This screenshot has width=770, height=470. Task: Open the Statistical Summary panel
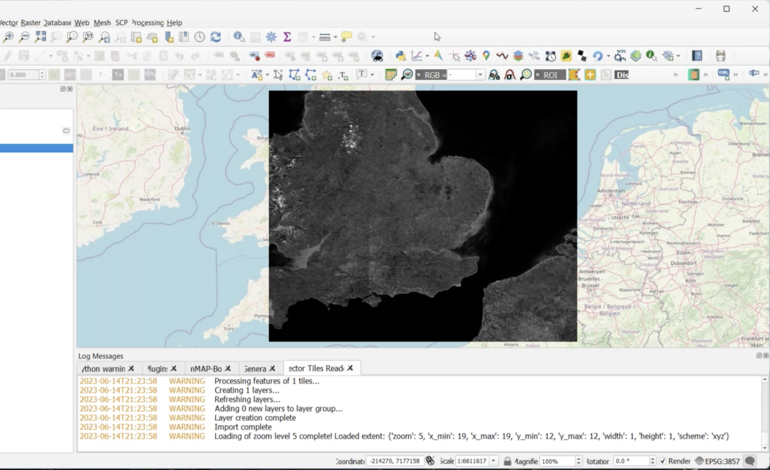[287, 37]
